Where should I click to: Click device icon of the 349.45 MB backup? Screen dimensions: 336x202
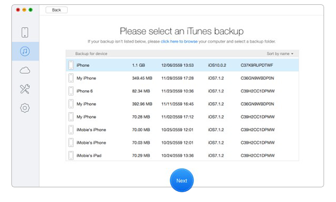(x=71, y=78)
